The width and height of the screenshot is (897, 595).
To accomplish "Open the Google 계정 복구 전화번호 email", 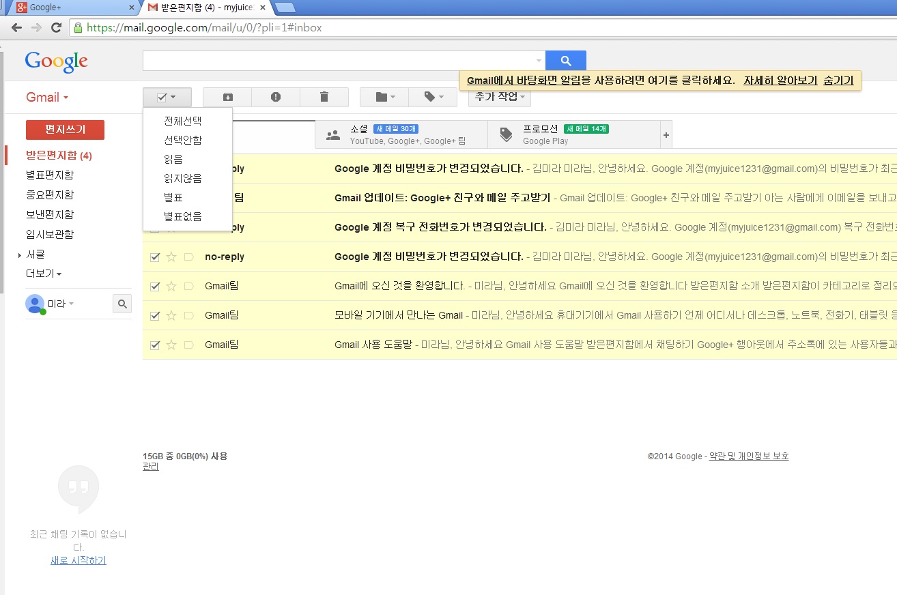I will coord(440,227).
